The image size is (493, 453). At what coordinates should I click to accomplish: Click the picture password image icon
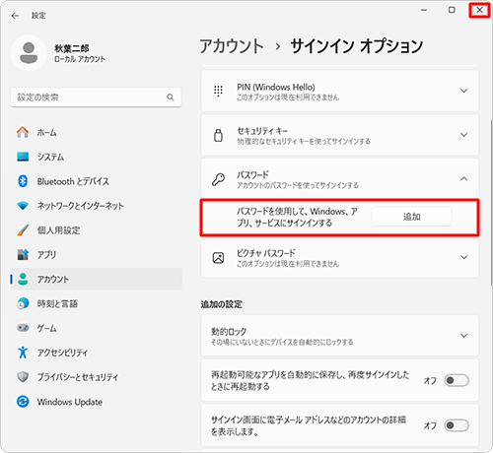218,258
